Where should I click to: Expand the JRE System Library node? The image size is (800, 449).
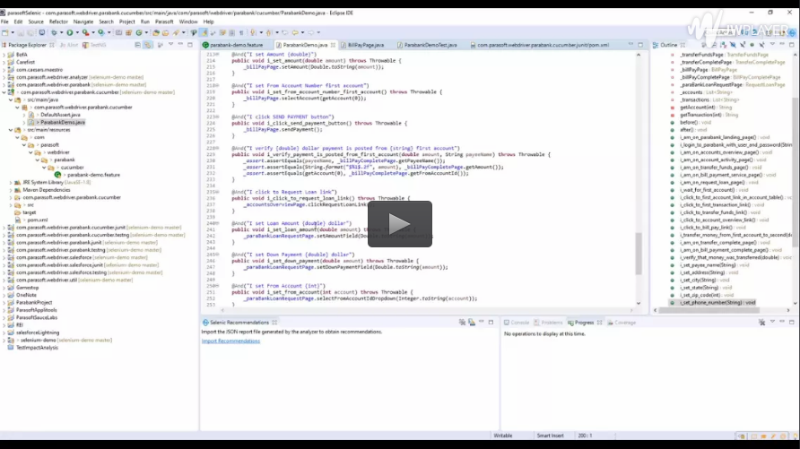pyautogui.click(x=11, y=183)
